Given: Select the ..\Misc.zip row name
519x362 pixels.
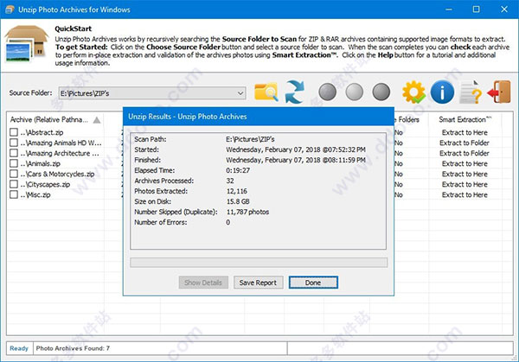Looking at the screenshot, I should pyautogui.click(x=35, y=194).
